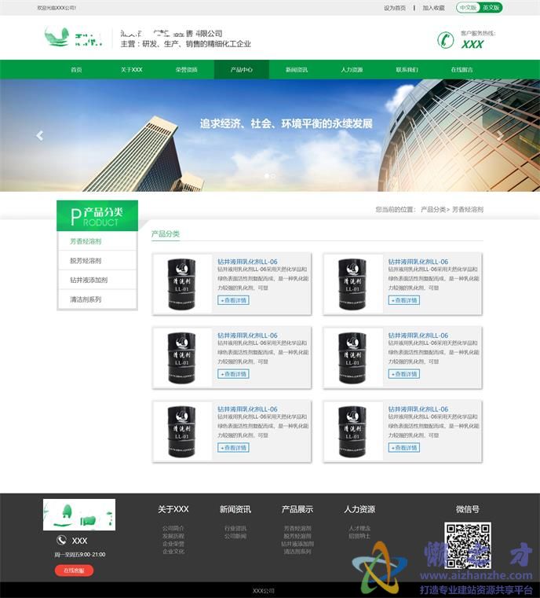Screen dimensions: 540x598
Task: Open 荣誉资质 navigation item
Action: [x=186, y=70]
